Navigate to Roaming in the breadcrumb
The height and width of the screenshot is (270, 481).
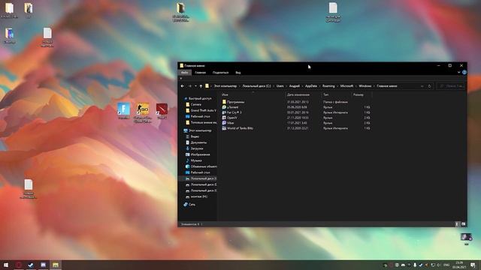(x=328, y=86)
